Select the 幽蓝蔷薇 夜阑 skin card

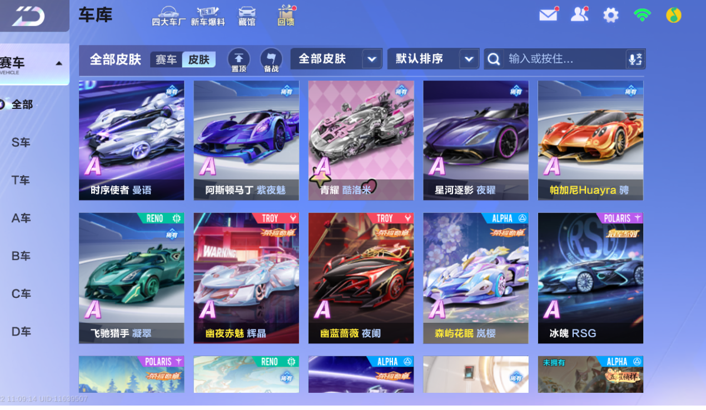tap(361, 278)
